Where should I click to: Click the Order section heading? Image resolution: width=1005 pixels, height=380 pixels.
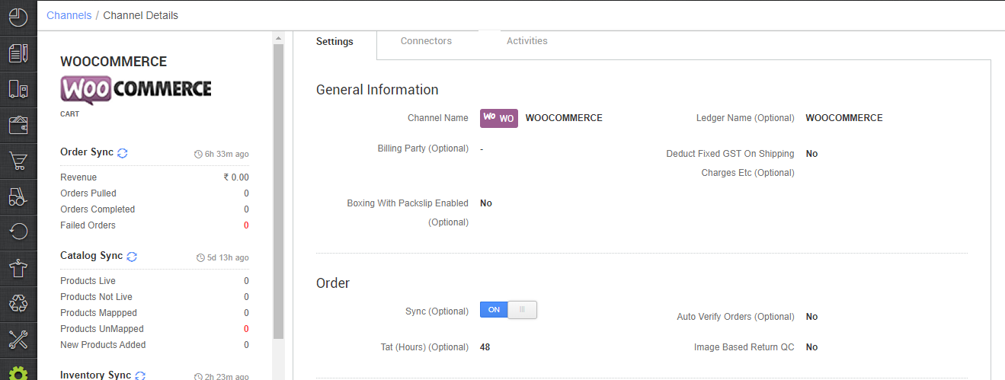[x=333, y=283]
